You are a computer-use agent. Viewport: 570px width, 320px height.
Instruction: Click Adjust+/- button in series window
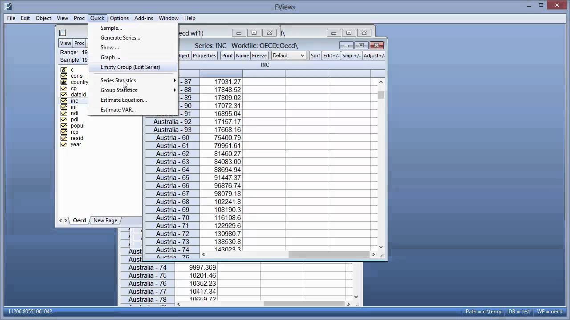coord(374,56)
